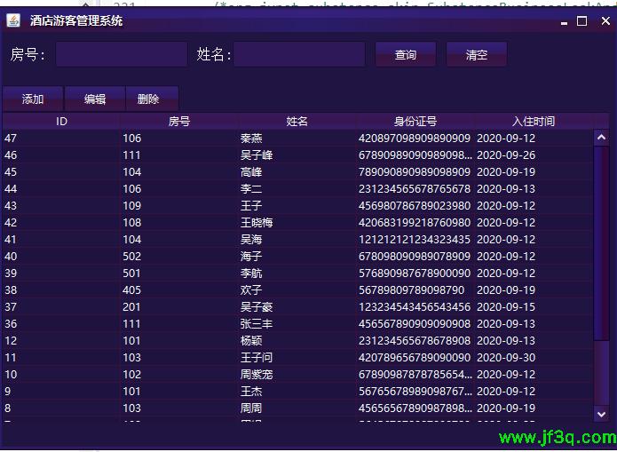Click the 查询 search button
The width and height of the screenshot is (617, 452).
pos(406,55)
